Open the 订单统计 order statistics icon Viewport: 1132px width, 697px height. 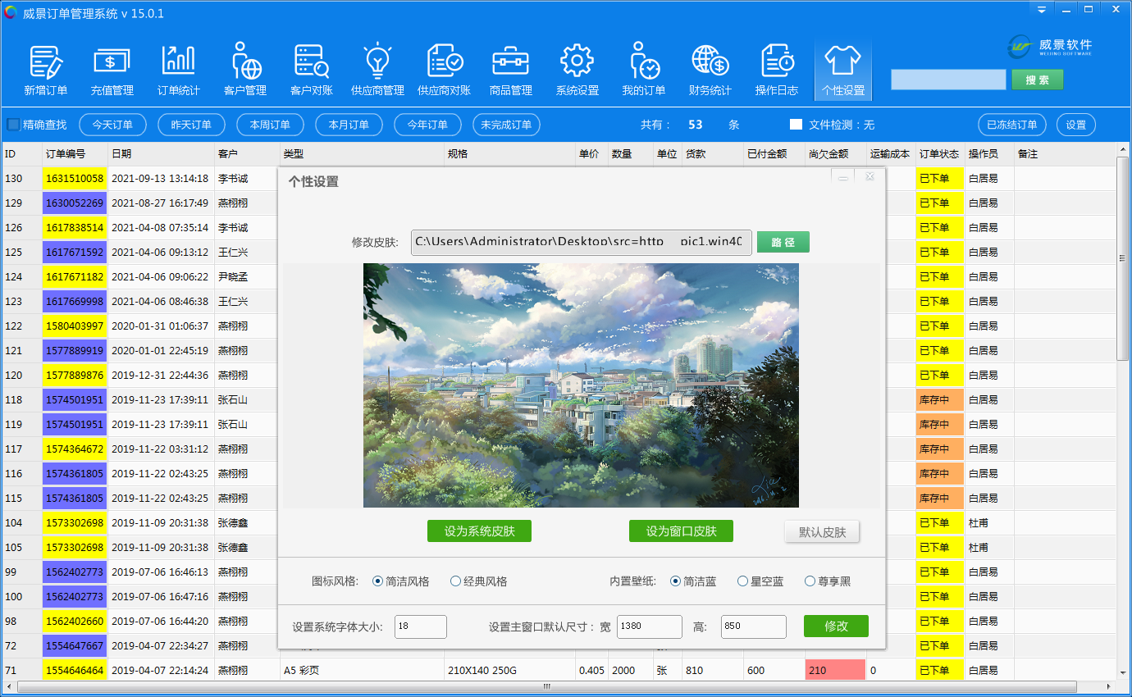pos(178,71)
